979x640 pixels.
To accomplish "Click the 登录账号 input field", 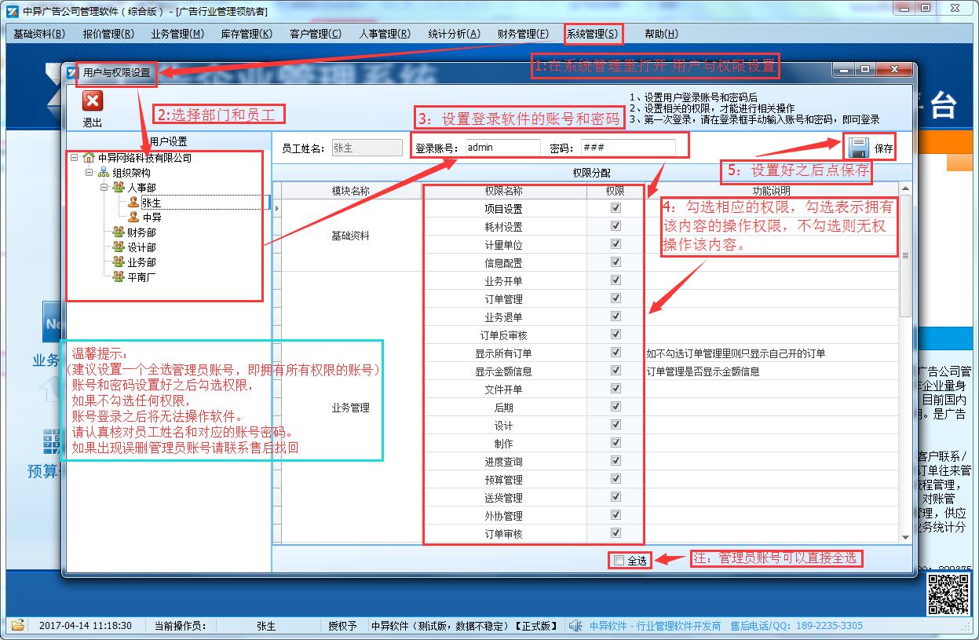I will (x=502, y=148).
